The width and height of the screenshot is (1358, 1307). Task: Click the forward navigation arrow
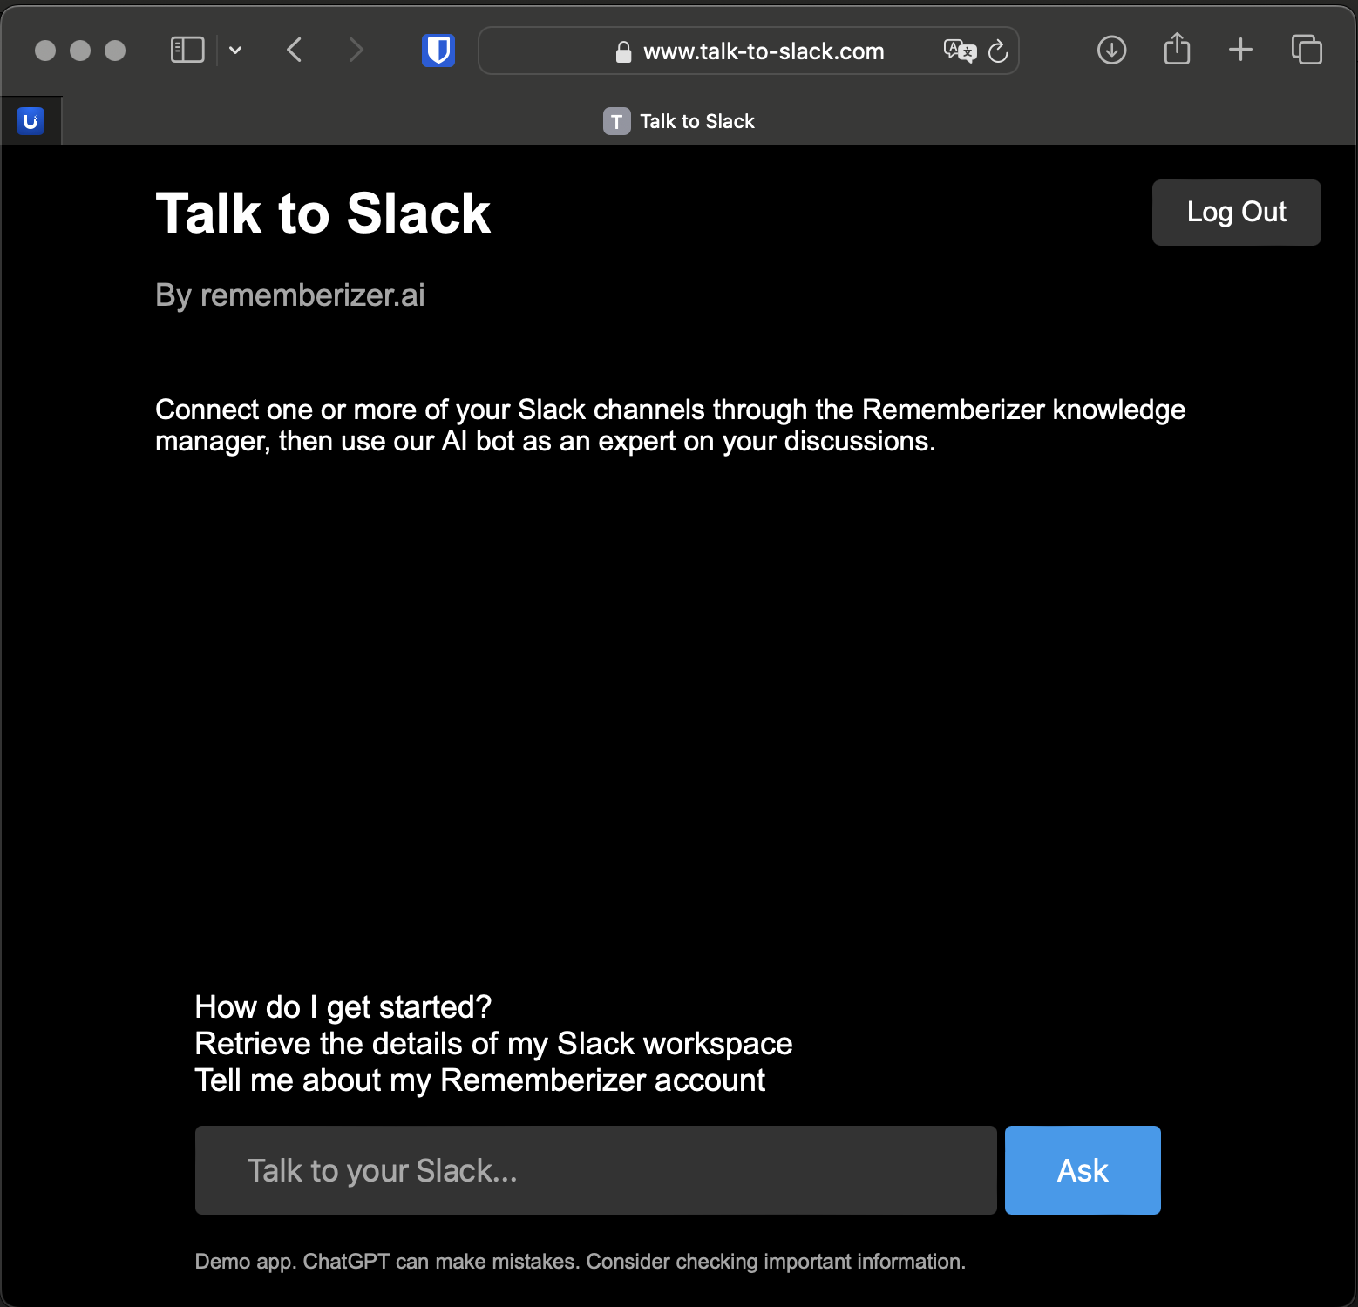coord(356,50)
